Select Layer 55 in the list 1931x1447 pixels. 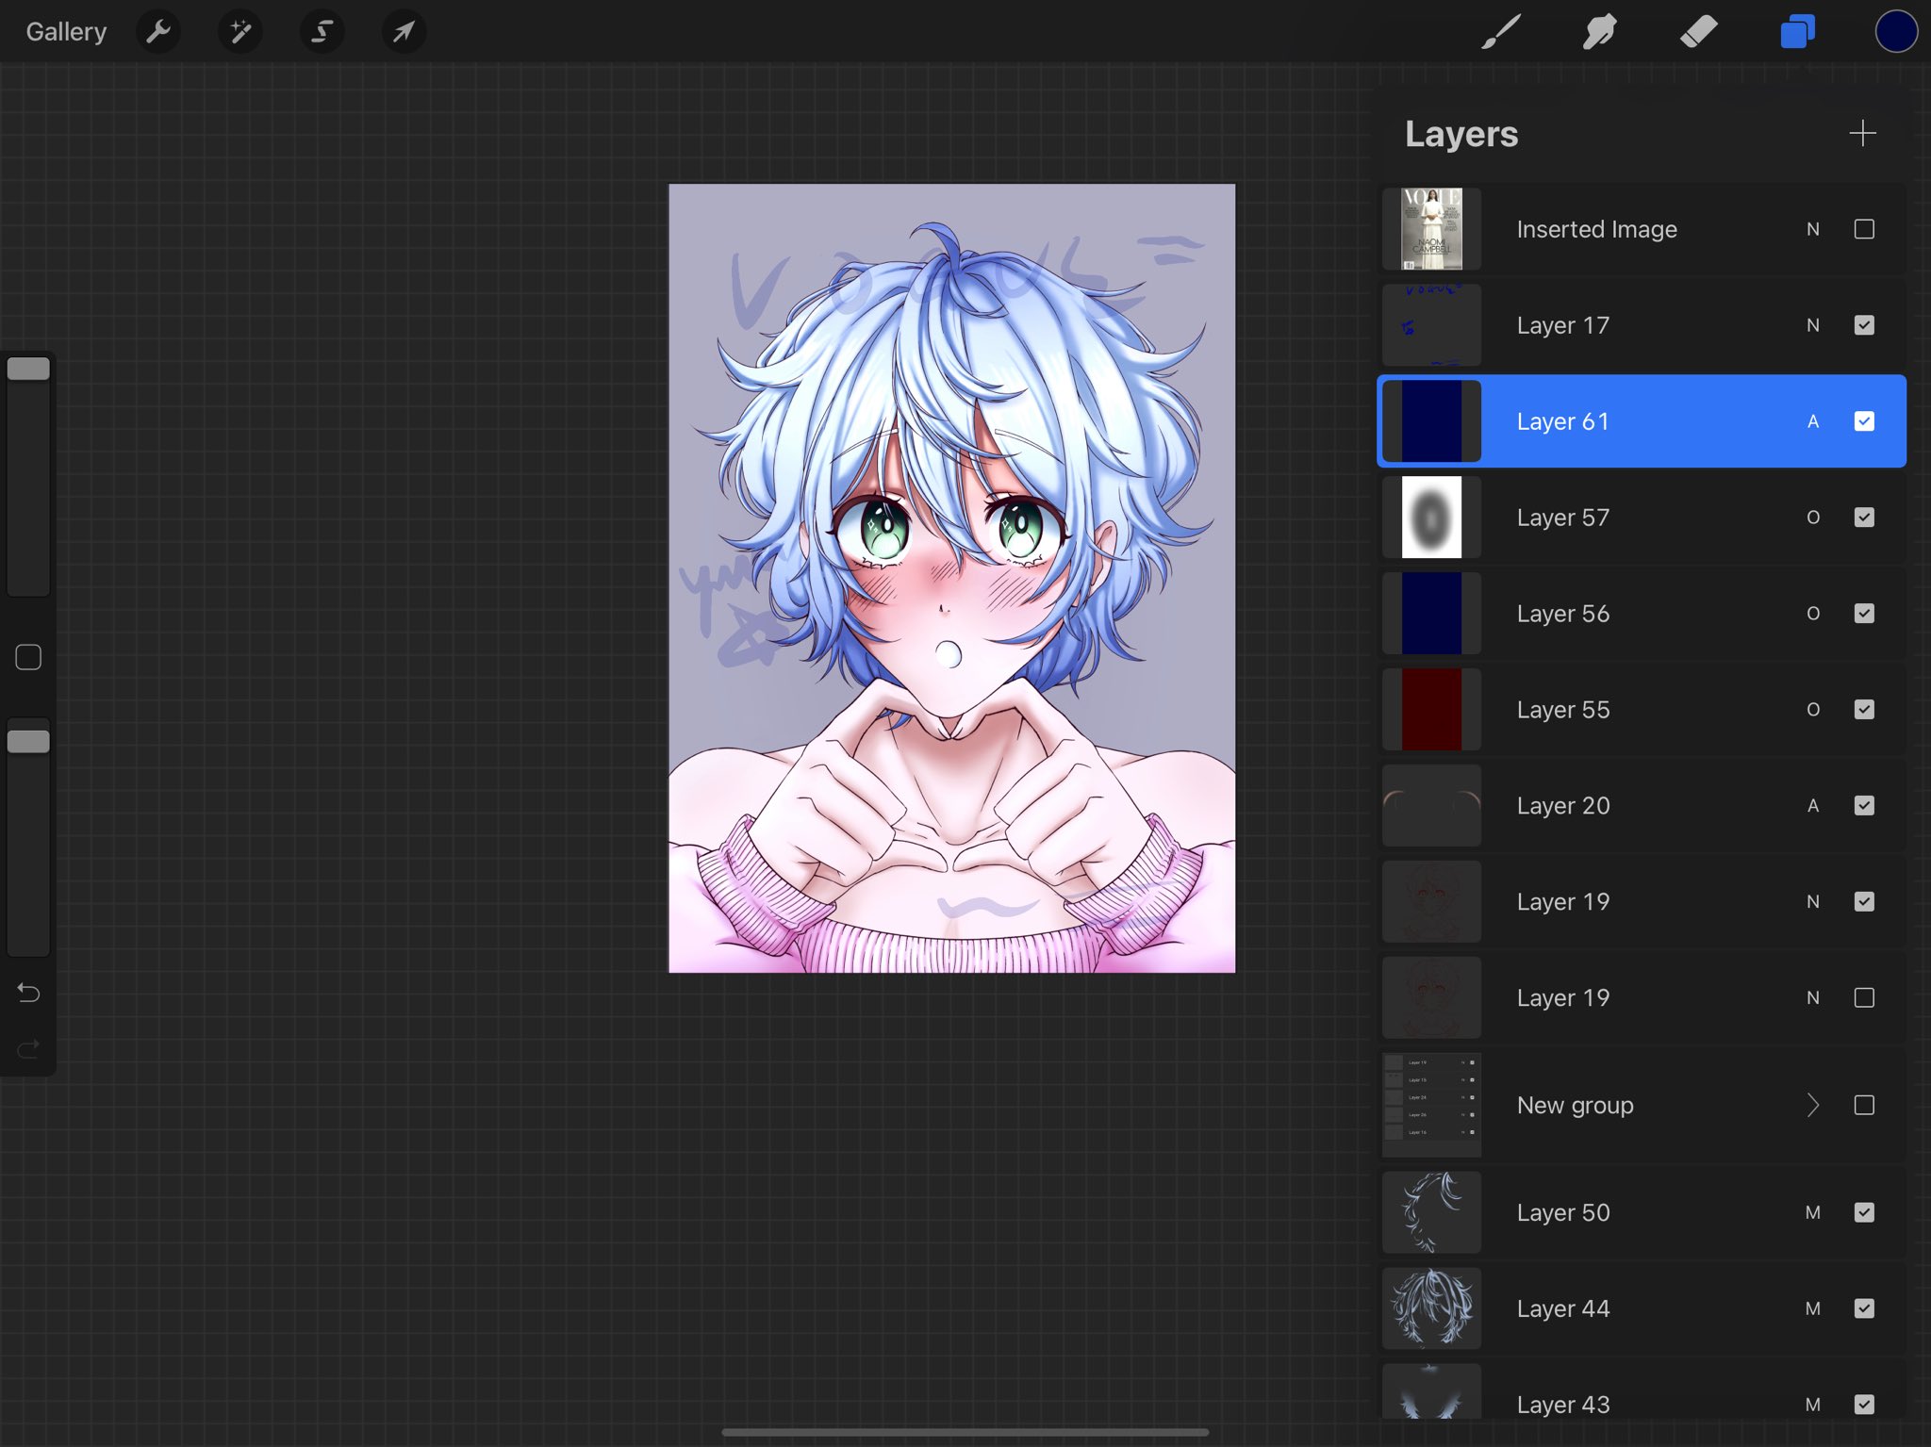1603,710
